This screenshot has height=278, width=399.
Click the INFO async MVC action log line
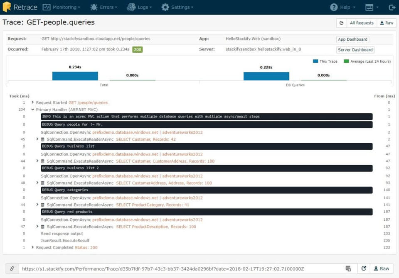pyautogui.click(x=207, y=117)
